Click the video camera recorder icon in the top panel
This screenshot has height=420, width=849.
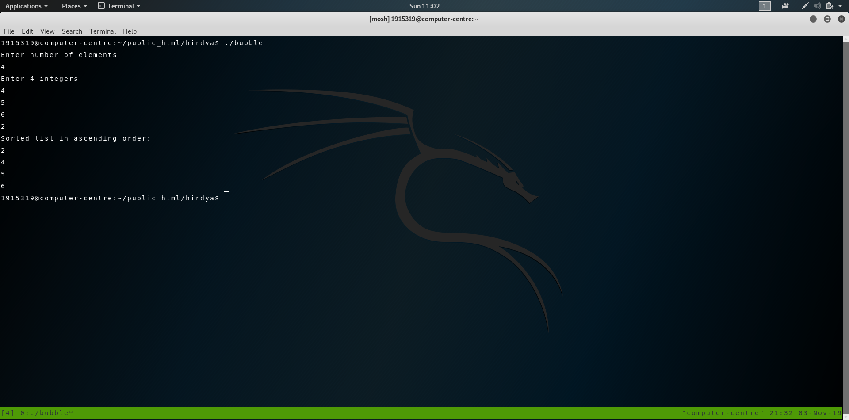coord(785,6)
